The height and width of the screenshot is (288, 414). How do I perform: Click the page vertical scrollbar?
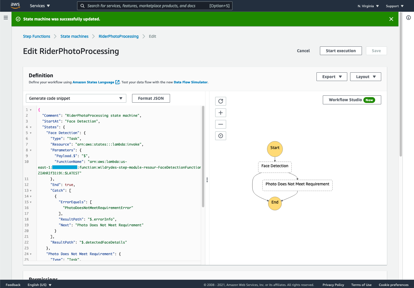tap(400, 84)
